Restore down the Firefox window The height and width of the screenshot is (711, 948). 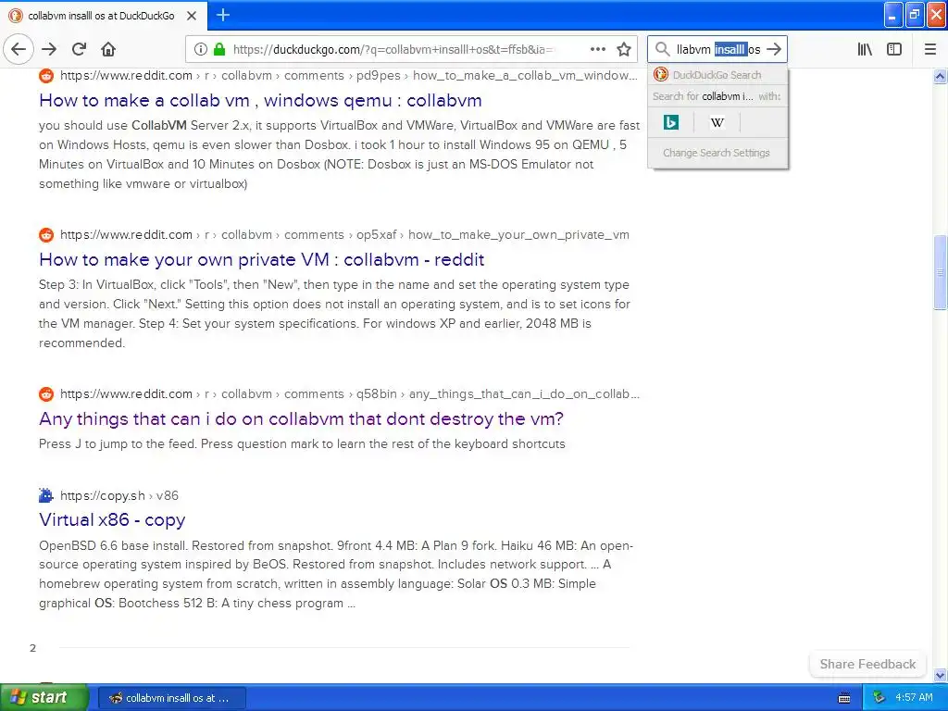915,15
